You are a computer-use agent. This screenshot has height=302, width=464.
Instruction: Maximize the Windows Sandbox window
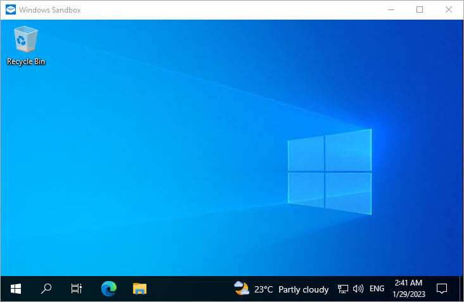point(420,9)
